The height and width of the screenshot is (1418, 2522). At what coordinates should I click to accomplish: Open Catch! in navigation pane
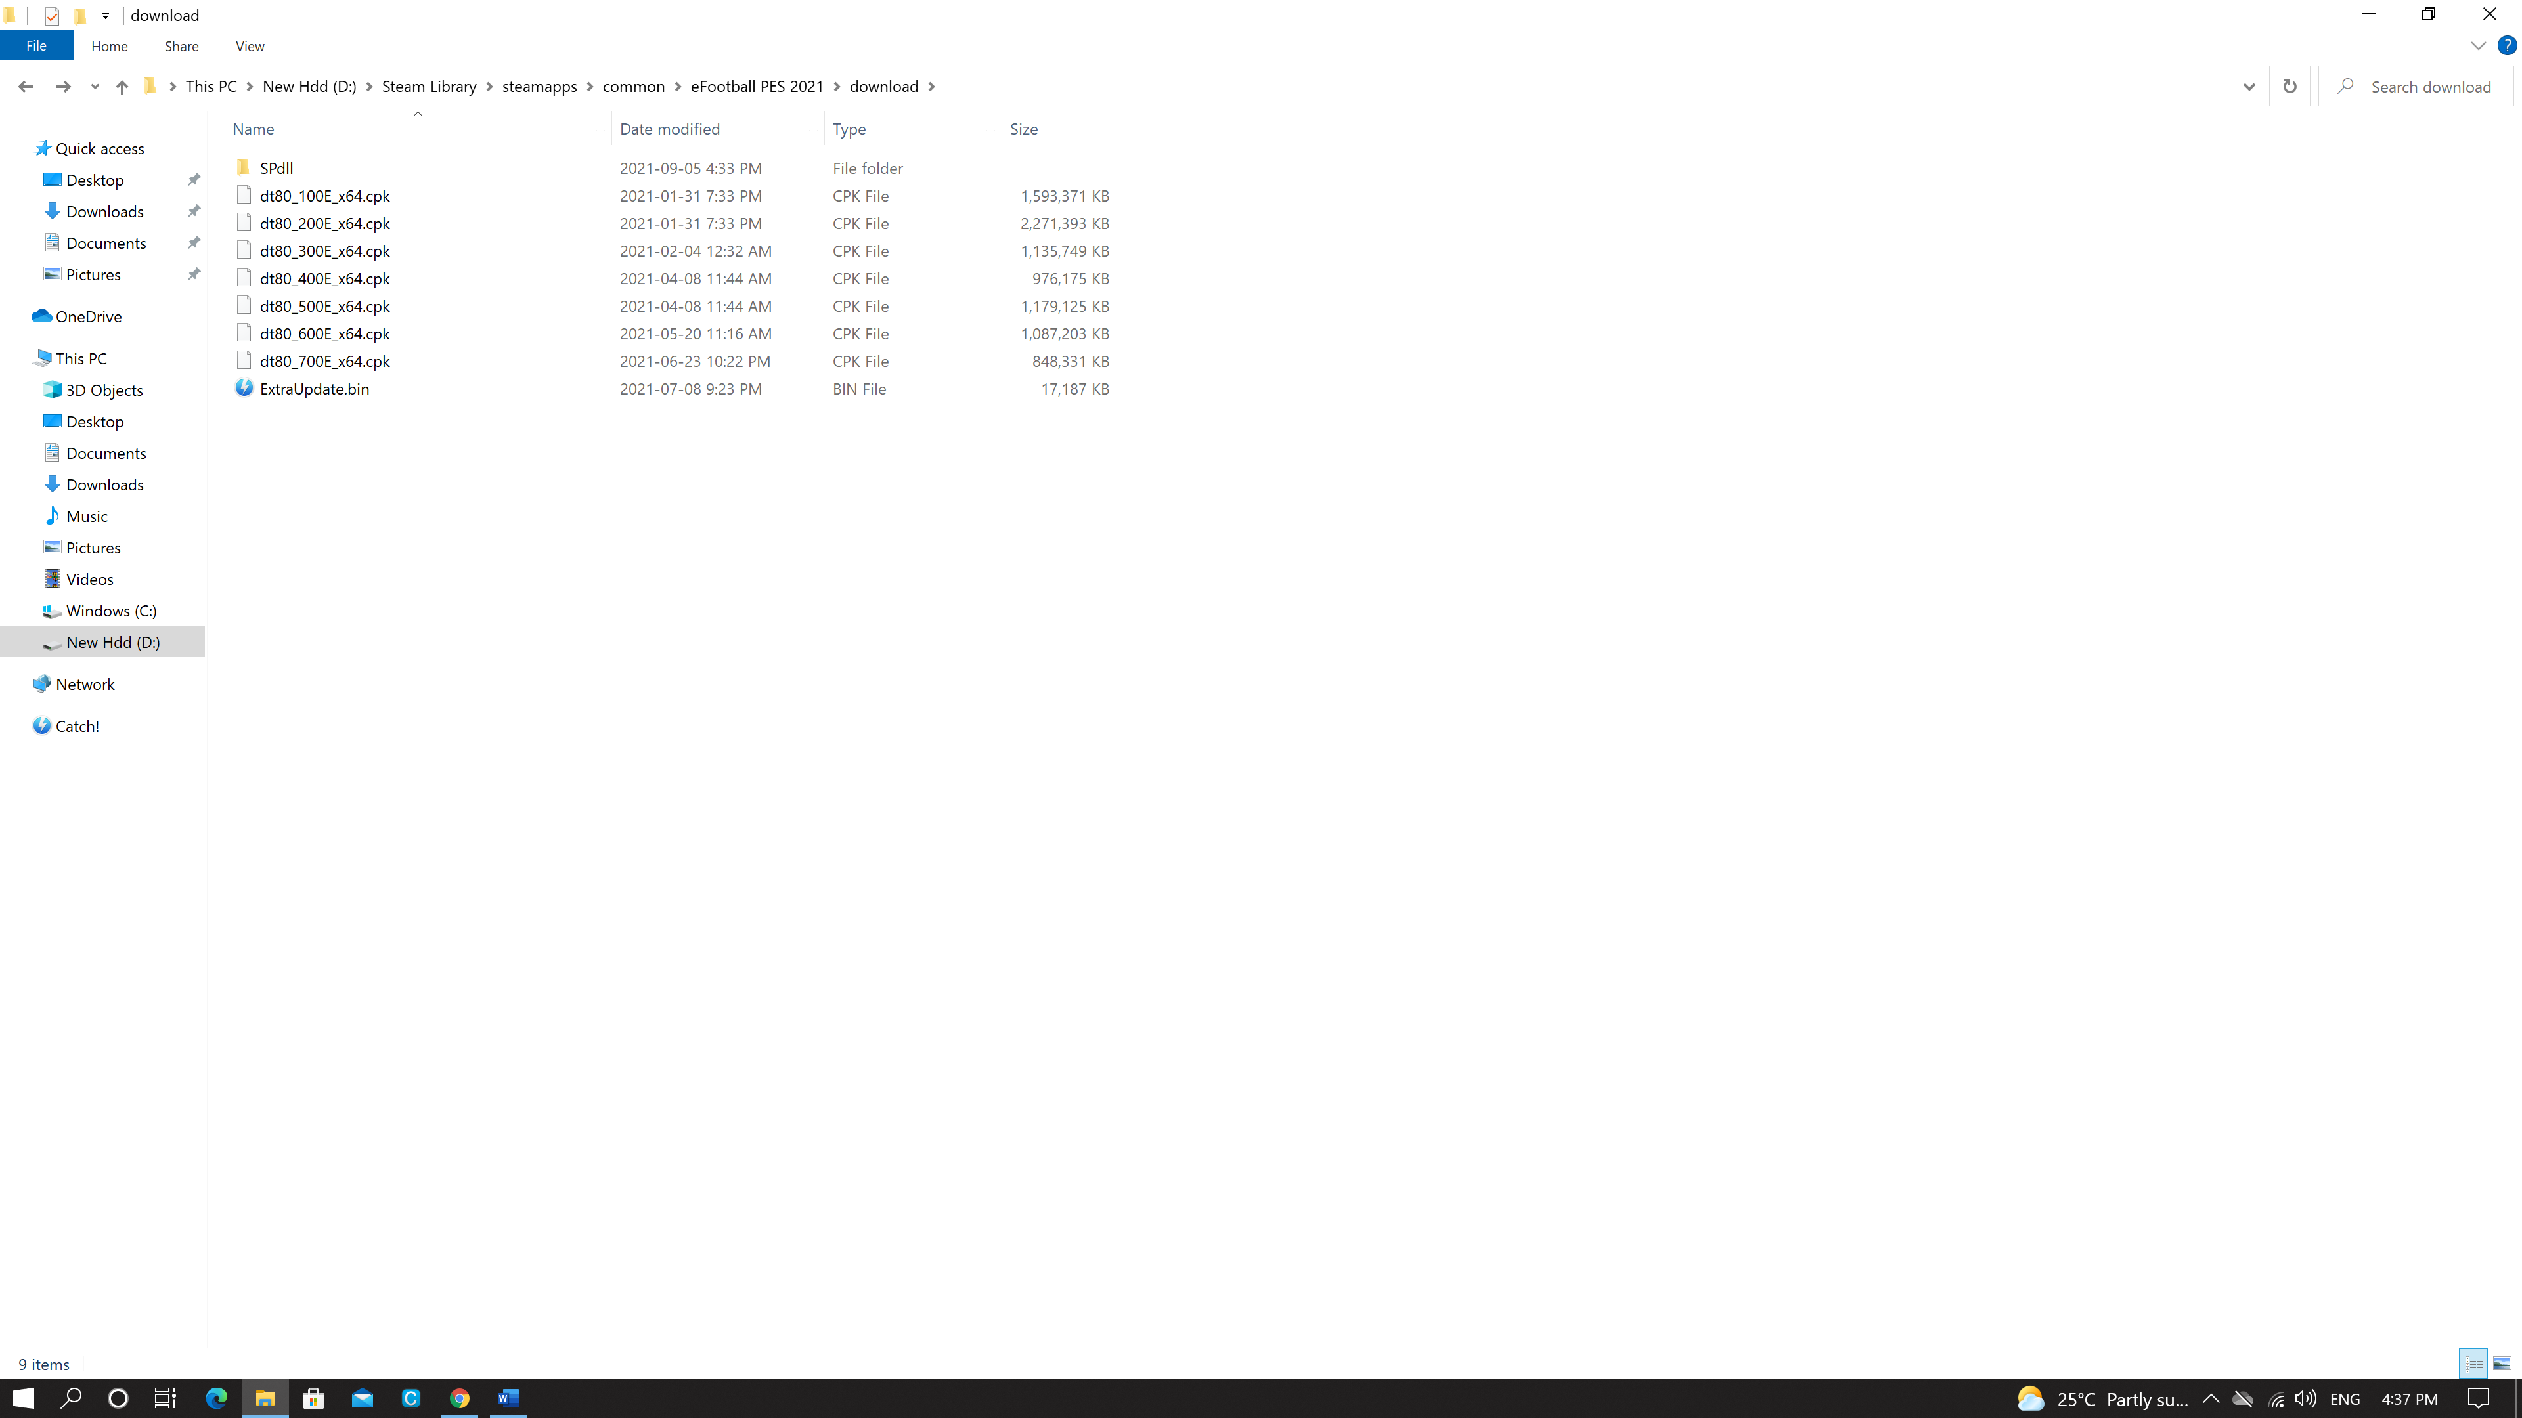(76, 726)
